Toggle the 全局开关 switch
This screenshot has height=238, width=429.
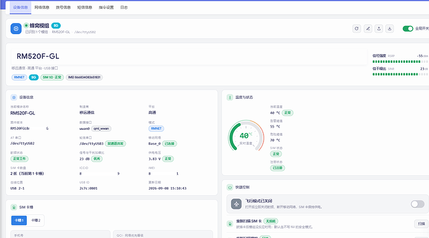tap(408, 29)
